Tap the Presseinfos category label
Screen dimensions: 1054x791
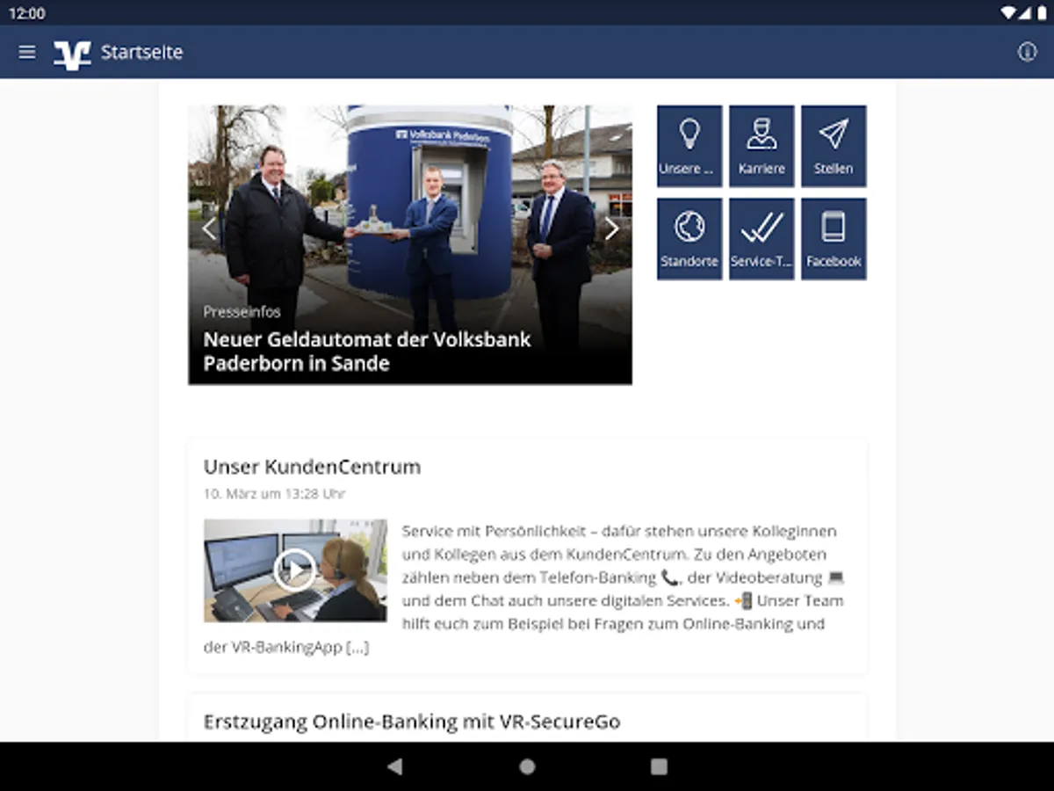(x=242, y=312)
